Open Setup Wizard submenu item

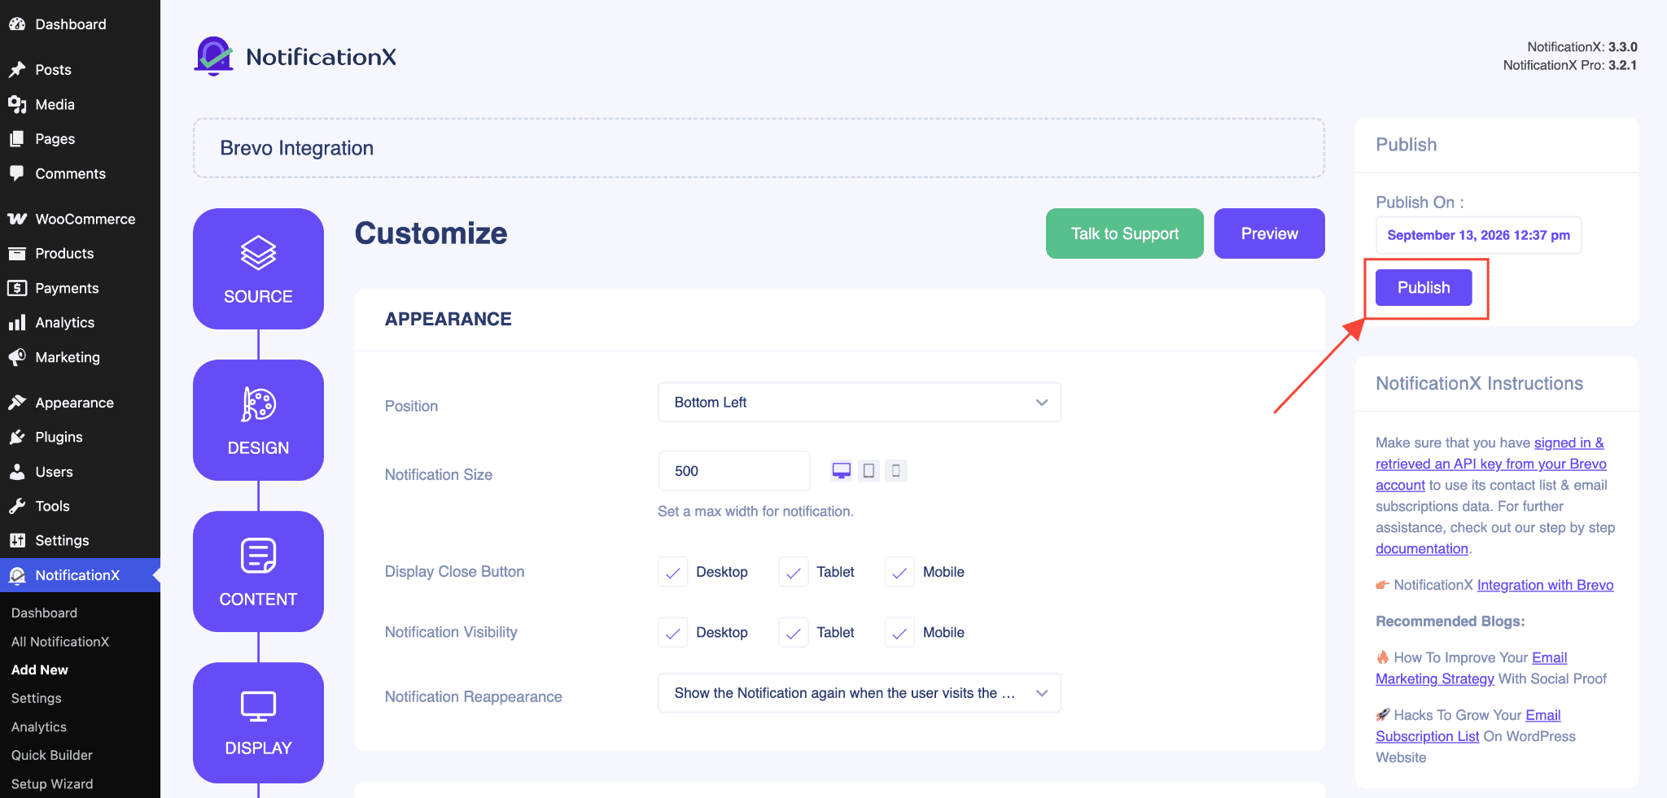tap(52, 784)
